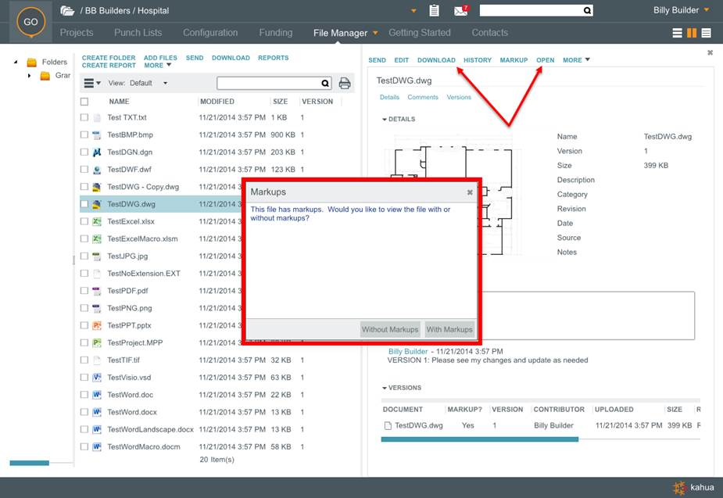Click the open folder icon in header
The width and height of the screenshot is (723, 498).
pyautogui.click(x=68, y=11)
